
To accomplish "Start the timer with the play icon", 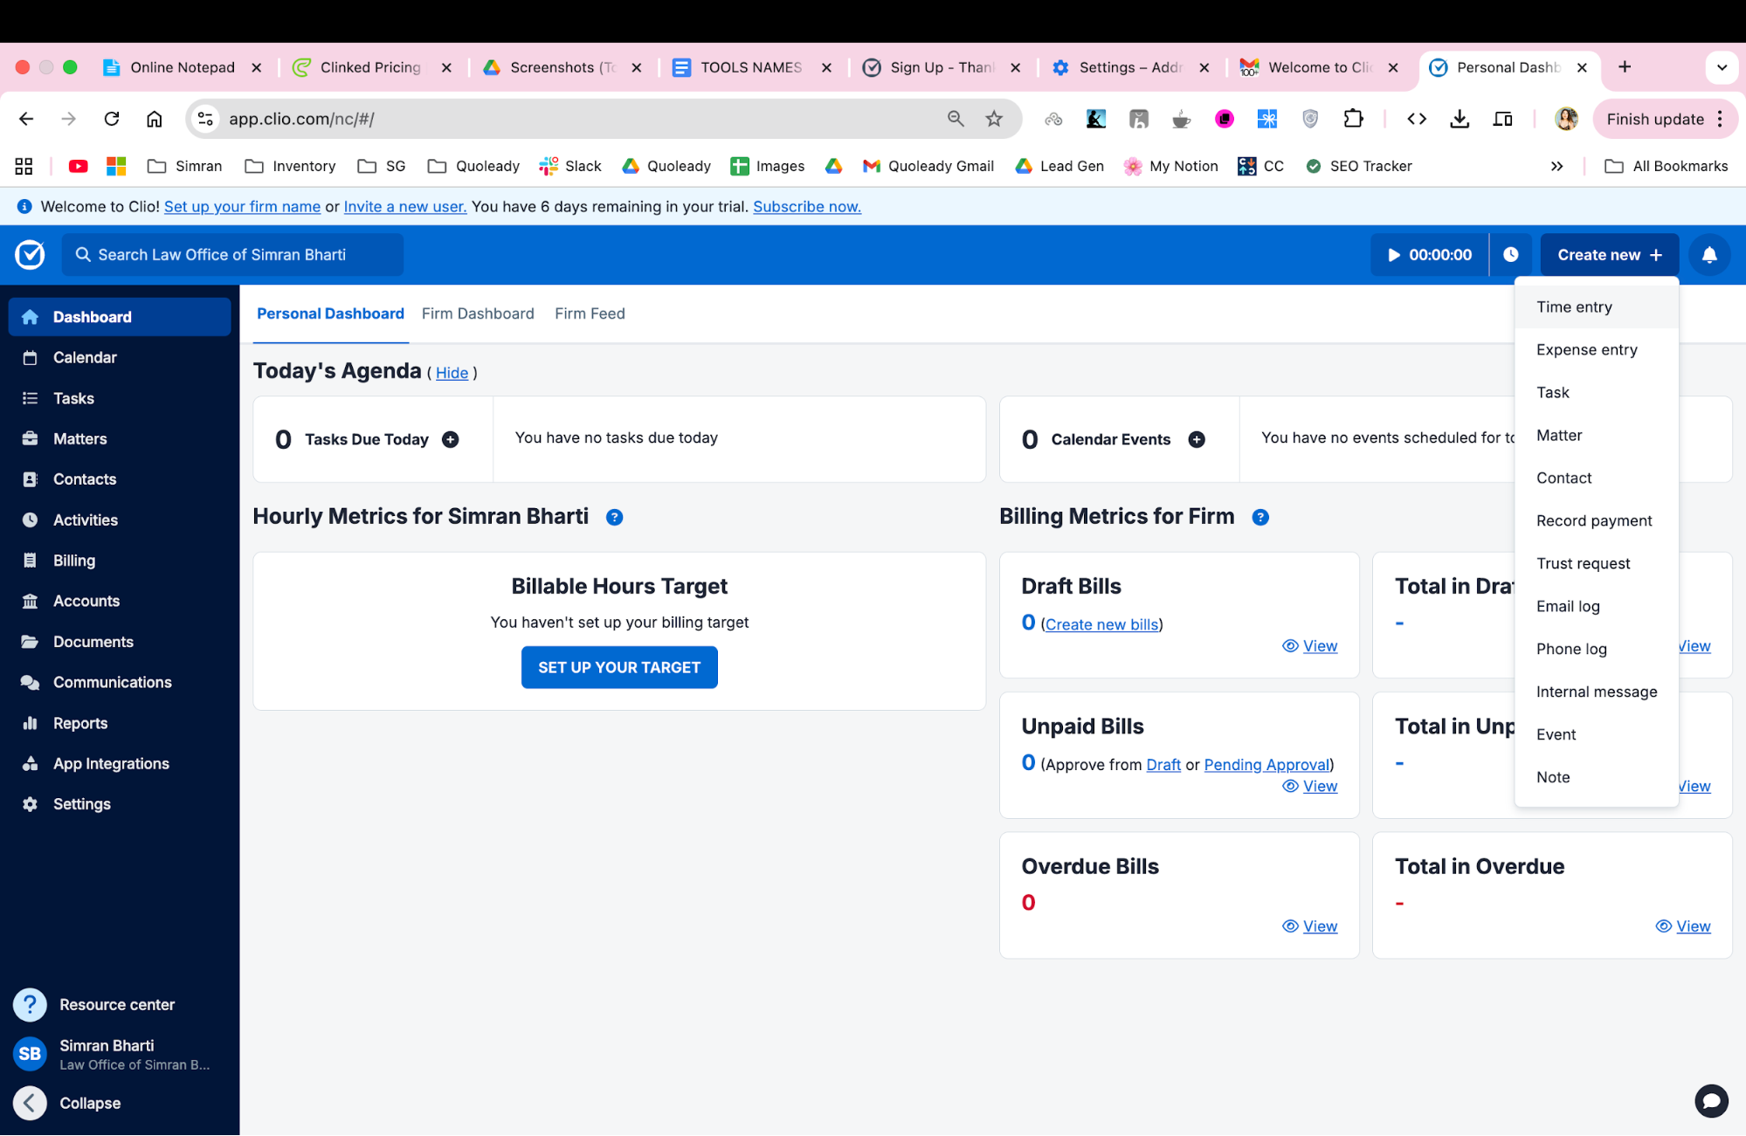I will tap(1392, 254).
